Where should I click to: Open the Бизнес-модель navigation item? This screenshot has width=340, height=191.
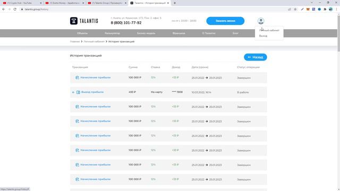click(146, 33)
